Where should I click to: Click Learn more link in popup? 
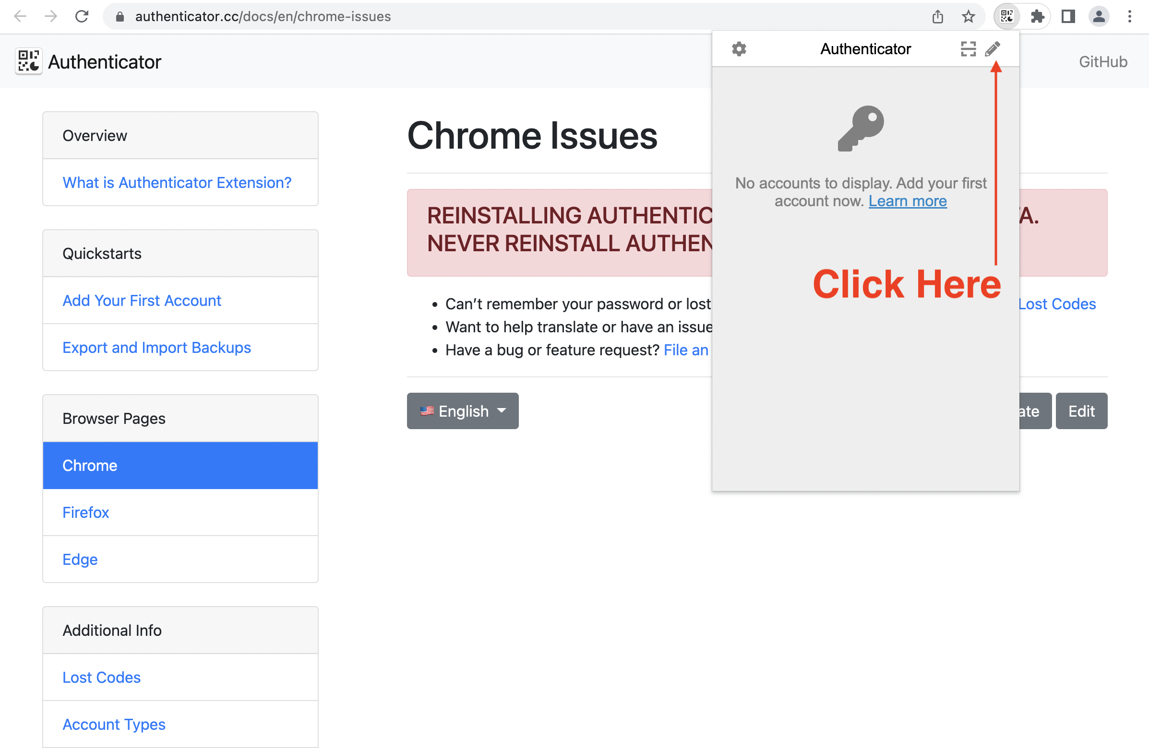point(908,201)
